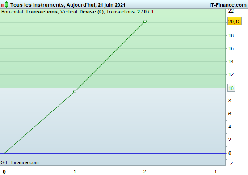Select the data point at transaction 2
The width and height of the screenshot is (248, 175).
click(145, 21)
